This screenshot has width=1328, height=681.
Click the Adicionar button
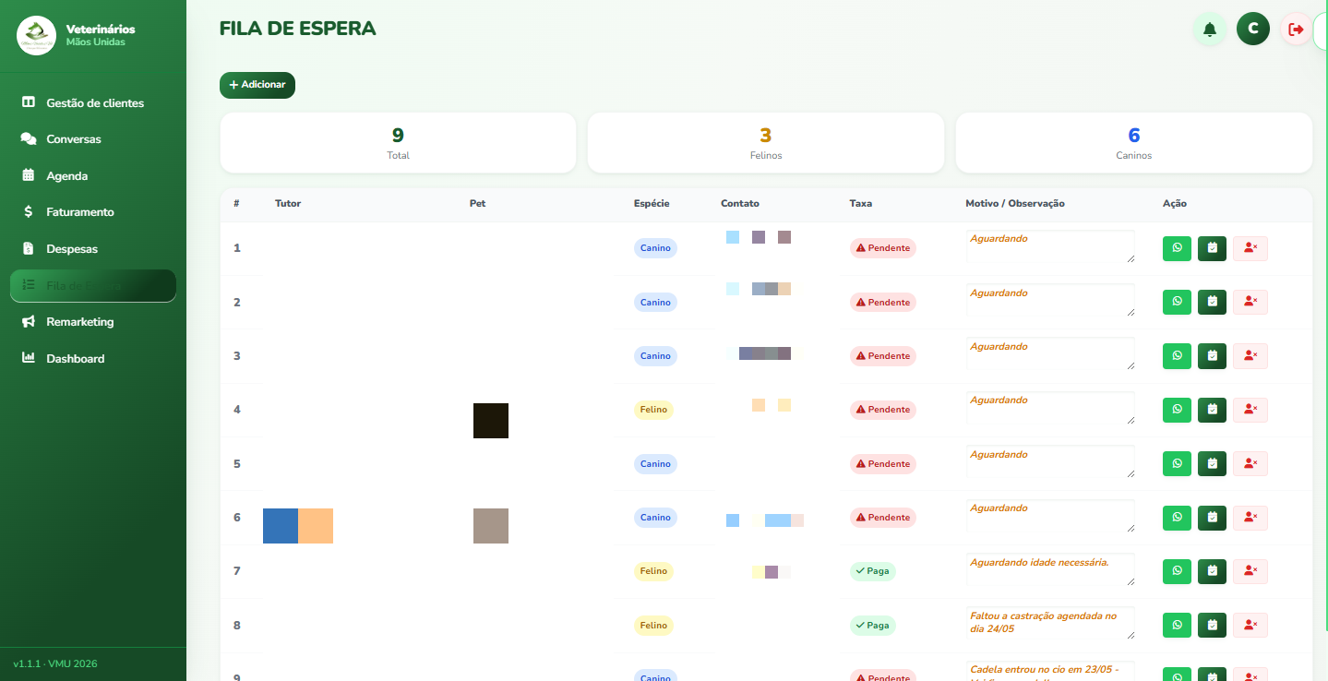(257, 85)
